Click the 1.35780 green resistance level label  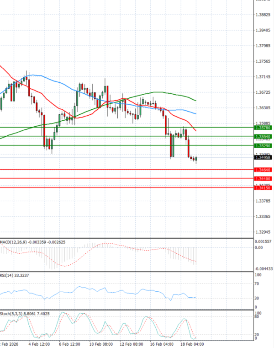tap(263, 128)
